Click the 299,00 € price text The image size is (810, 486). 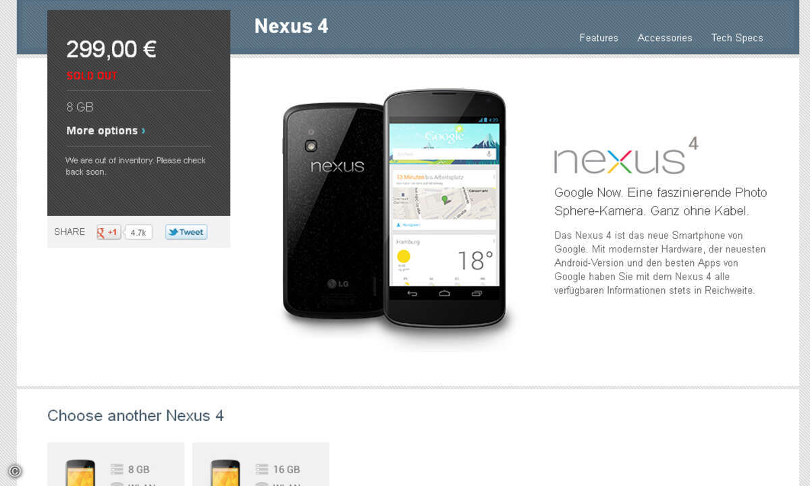pos(111,49)
